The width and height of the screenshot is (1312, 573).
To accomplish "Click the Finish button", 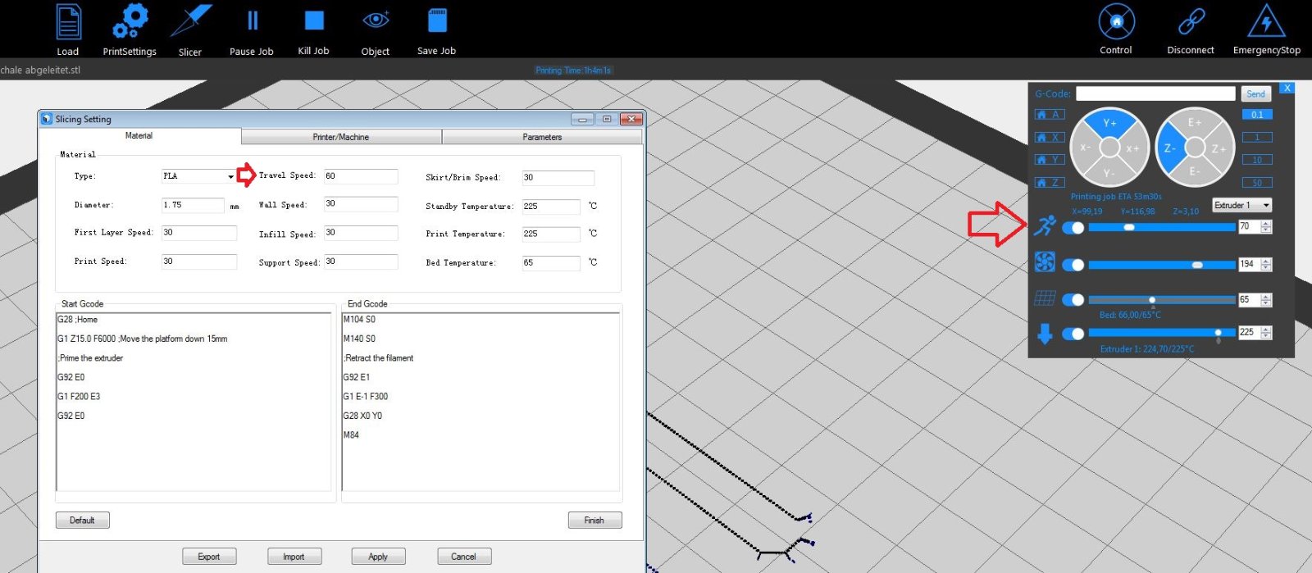I will click(594, 521).
